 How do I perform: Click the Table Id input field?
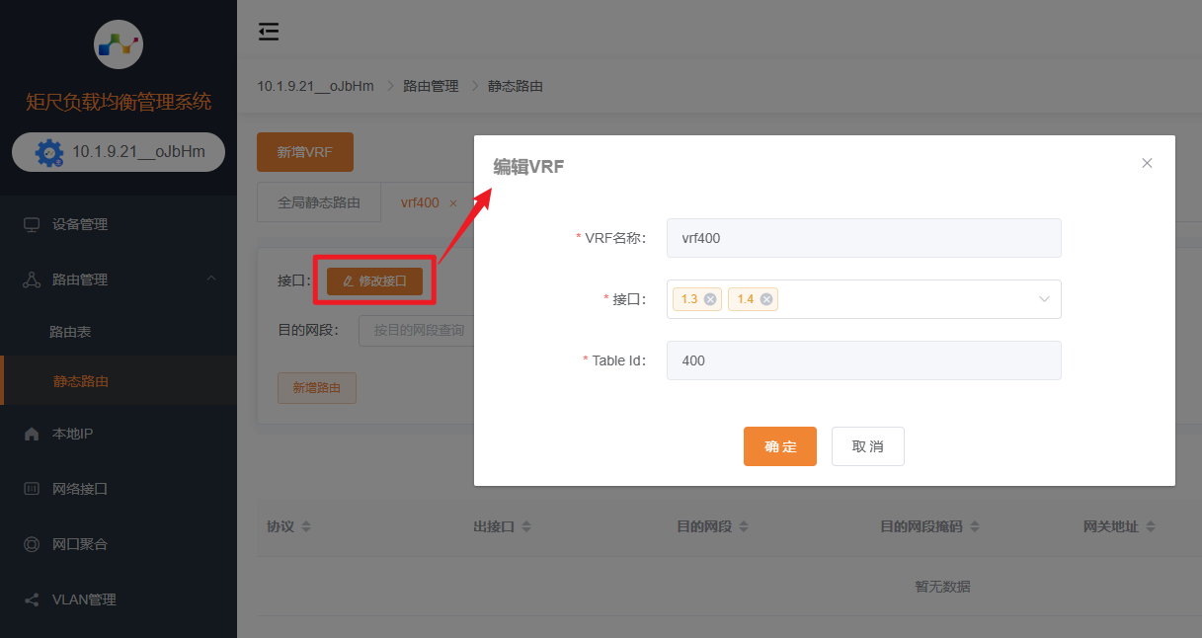click(863, 360)
